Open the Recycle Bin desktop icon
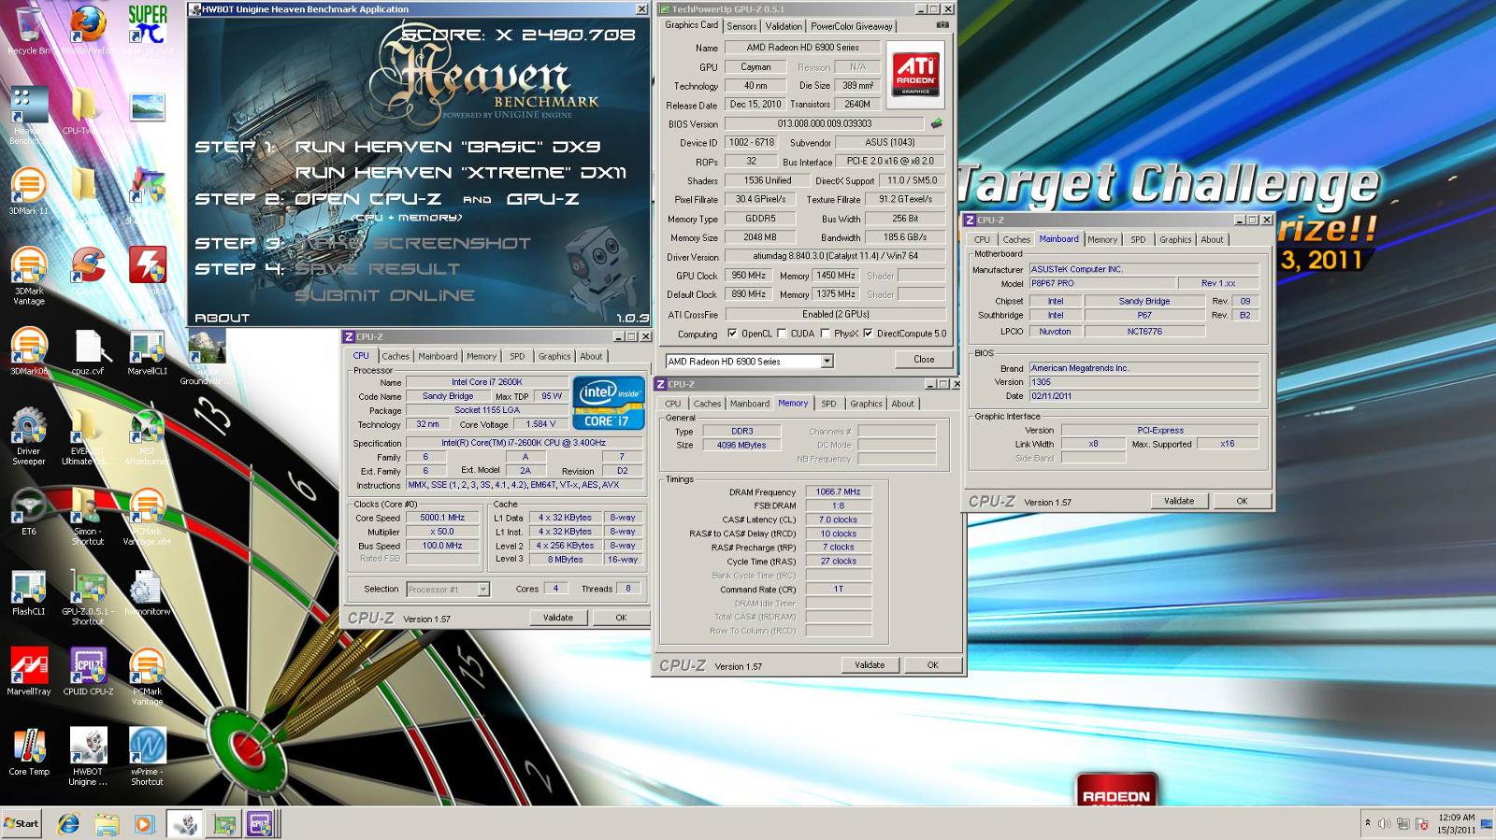Screen dimensions: 1496x840 coord(28,30)
